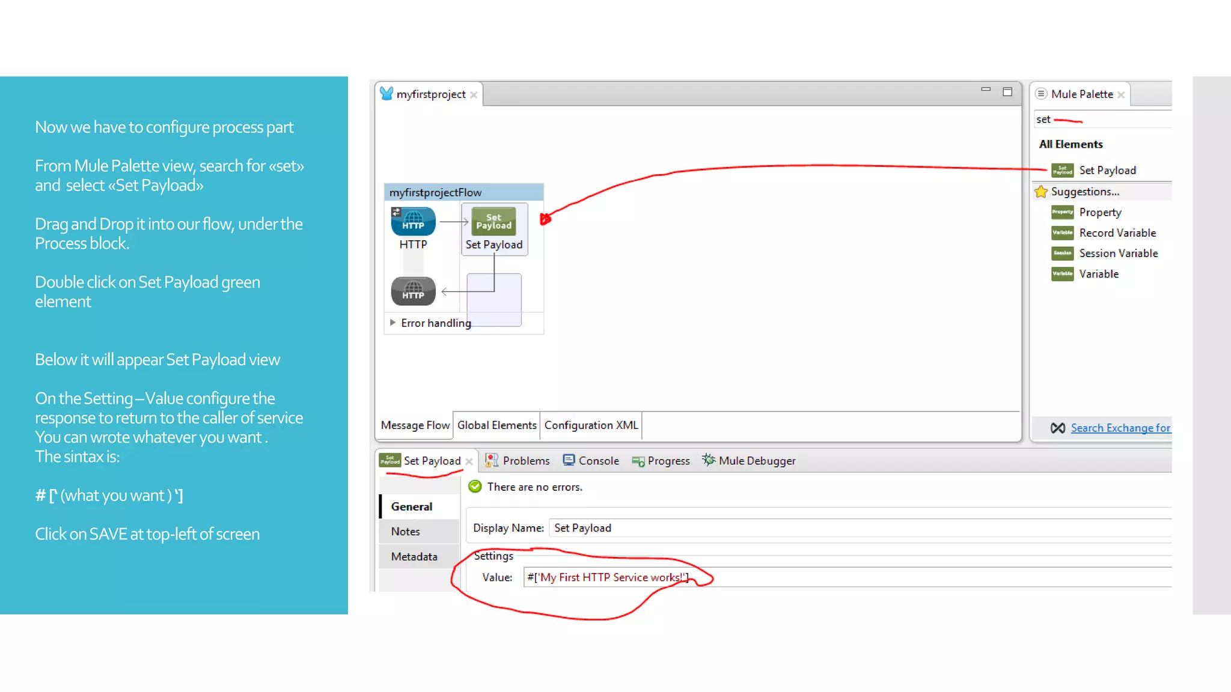Click the Suggestions... heading label

1085,192
